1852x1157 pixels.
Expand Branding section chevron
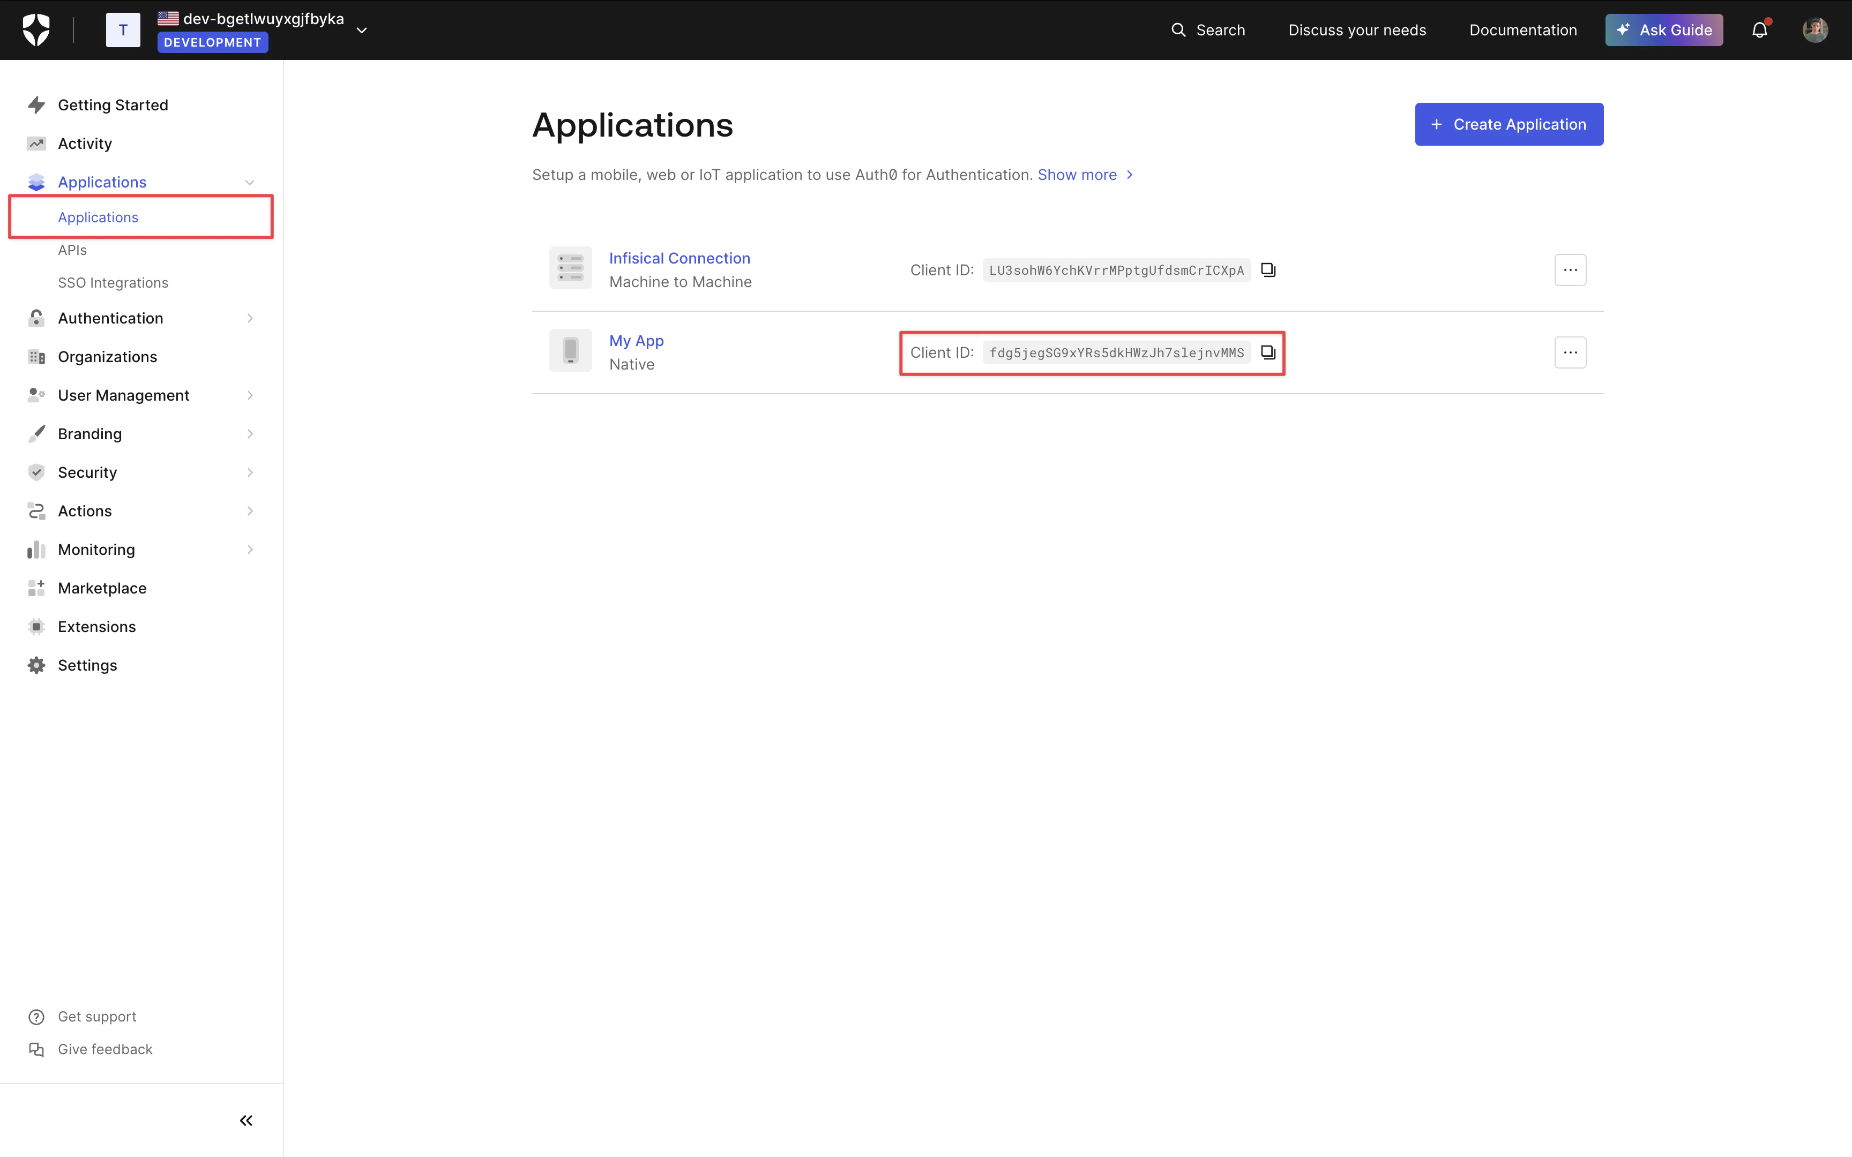point(250,434)
